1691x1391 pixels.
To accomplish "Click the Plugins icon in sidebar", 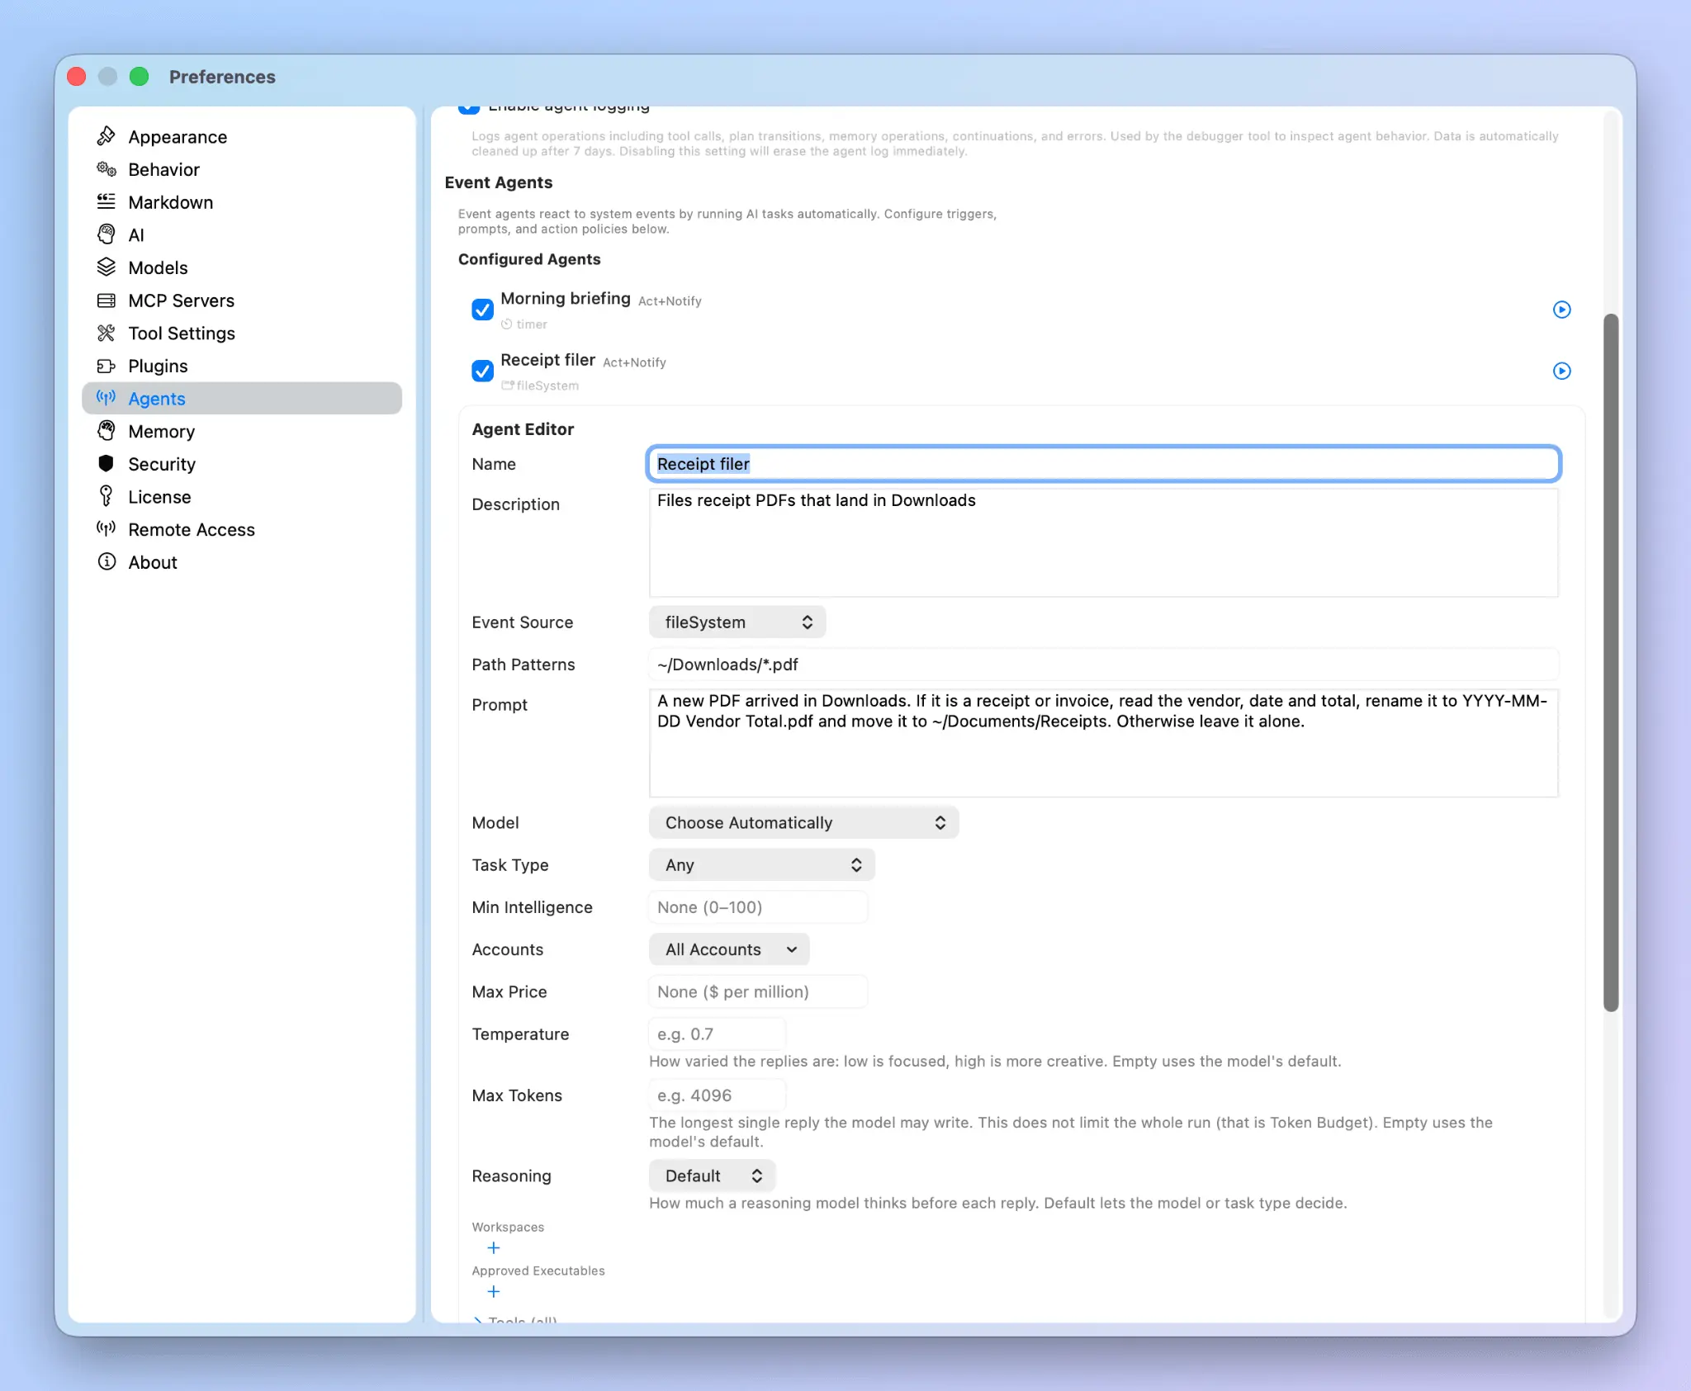I will [x=106, y=366].
